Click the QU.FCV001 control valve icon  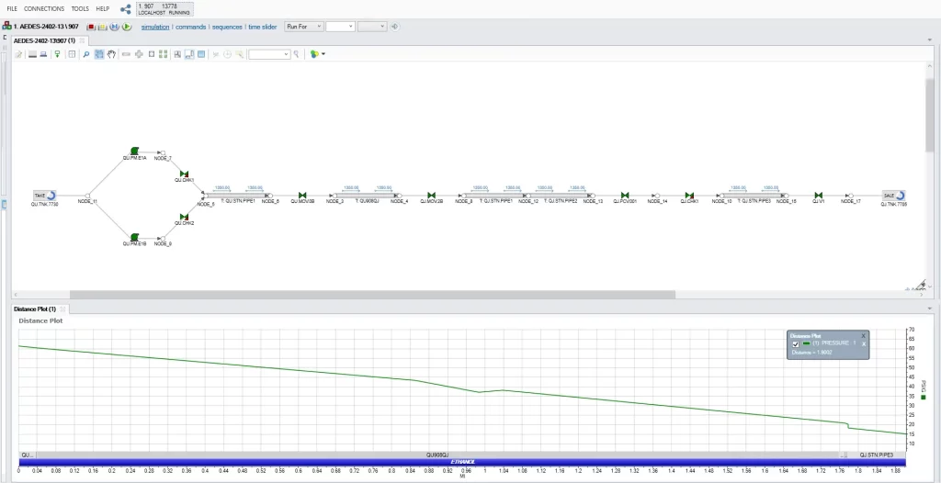point(625,196)
